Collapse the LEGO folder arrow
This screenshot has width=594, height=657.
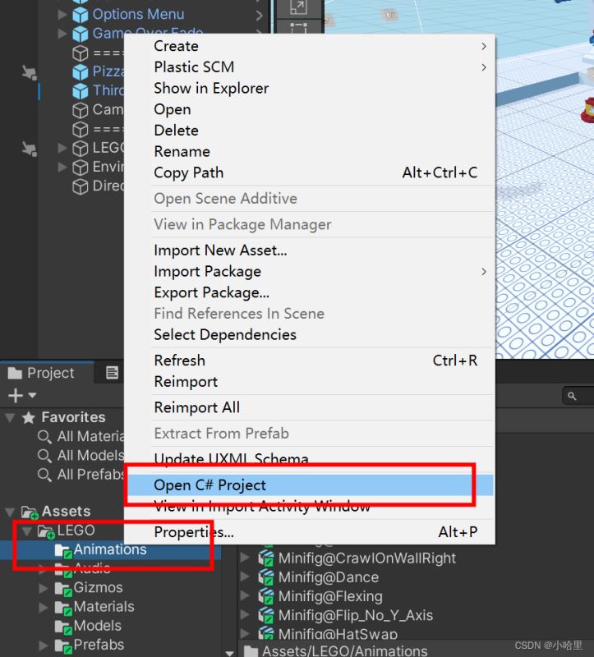(x=26, y=531)
